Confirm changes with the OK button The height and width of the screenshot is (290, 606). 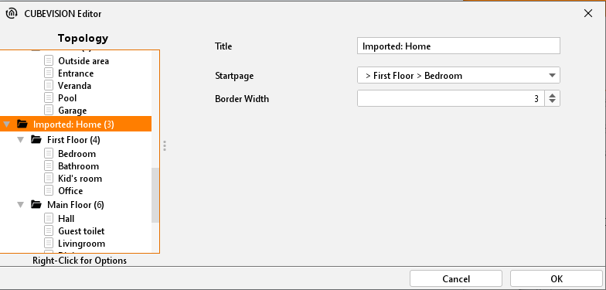[x=557, y=278]
